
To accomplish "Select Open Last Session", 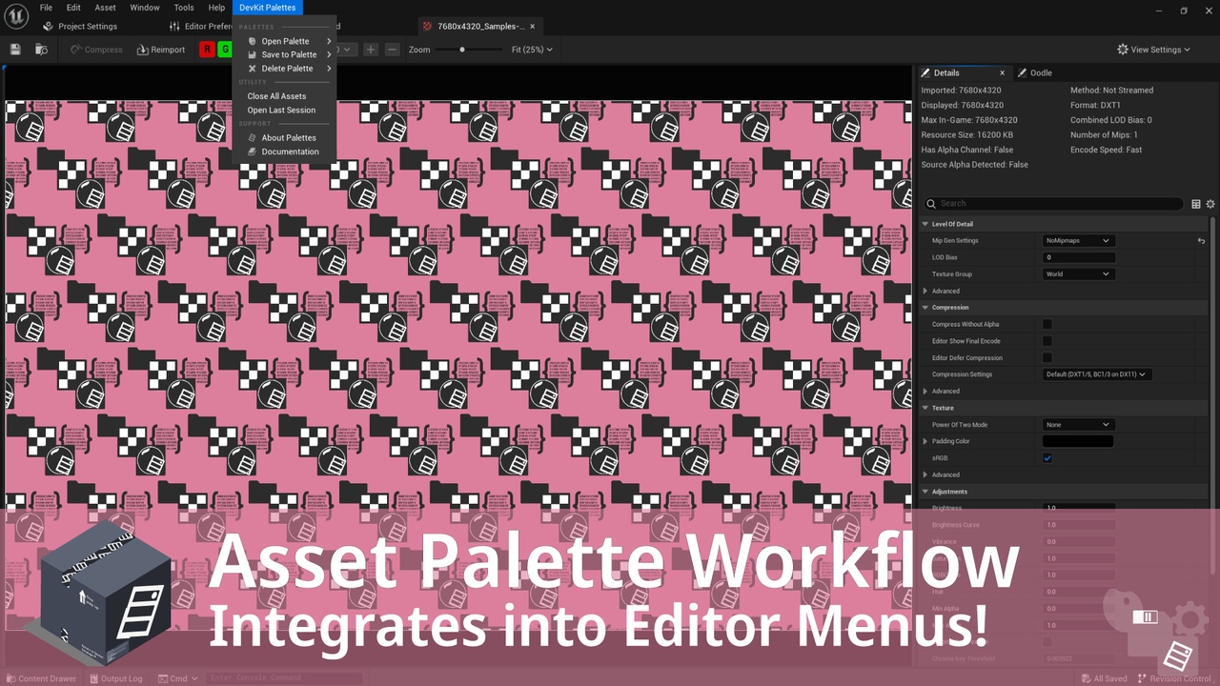I will (281, 110).
